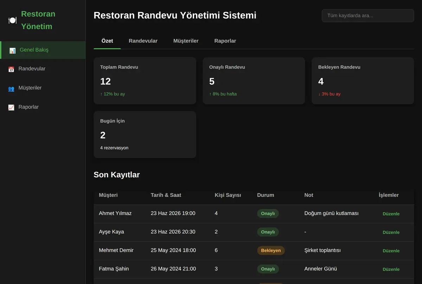The height and width of the screenshot is (284, 422).
Task: Click the Not column header
Action: pyautogui.click(x=309, y=195)
